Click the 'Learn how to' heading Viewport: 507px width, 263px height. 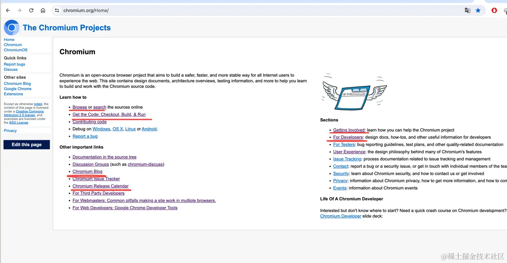click(x=73, y=97)
